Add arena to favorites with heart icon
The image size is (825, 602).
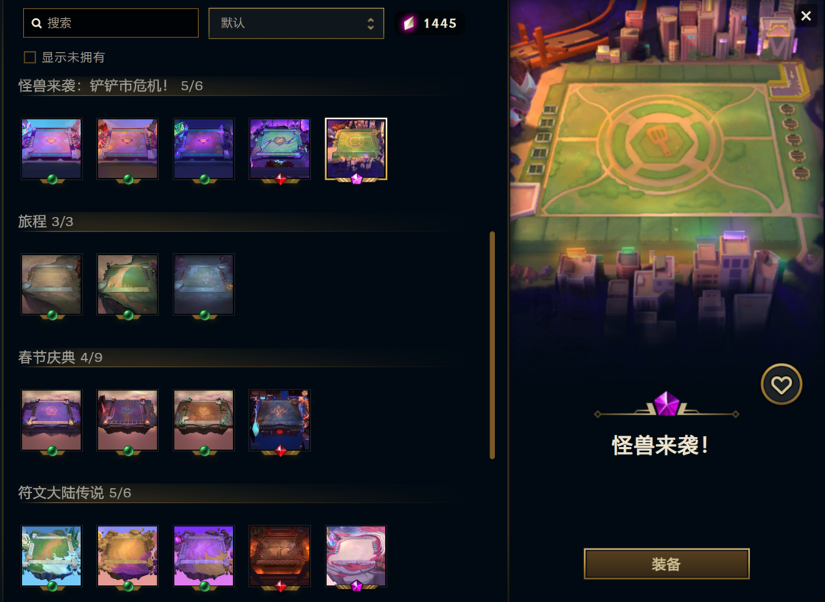pyautogui.click(x=781, y=385)
